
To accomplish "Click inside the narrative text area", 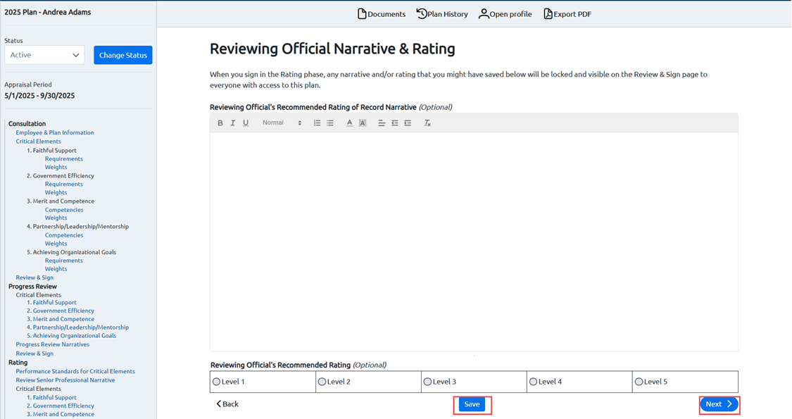I will pyautogui.click(x=474, y=242).
